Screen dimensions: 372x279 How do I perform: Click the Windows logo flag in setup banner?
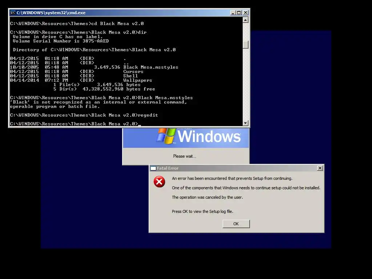[166, 136]
